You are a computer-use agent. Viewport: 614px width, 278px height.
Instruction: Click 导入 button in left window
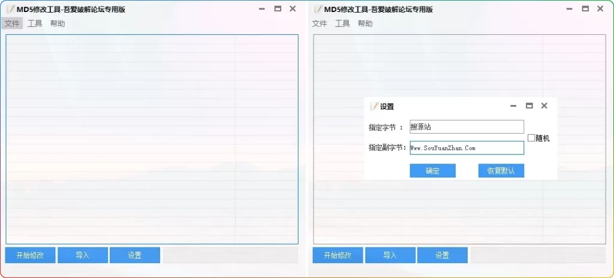click(83, 255)
